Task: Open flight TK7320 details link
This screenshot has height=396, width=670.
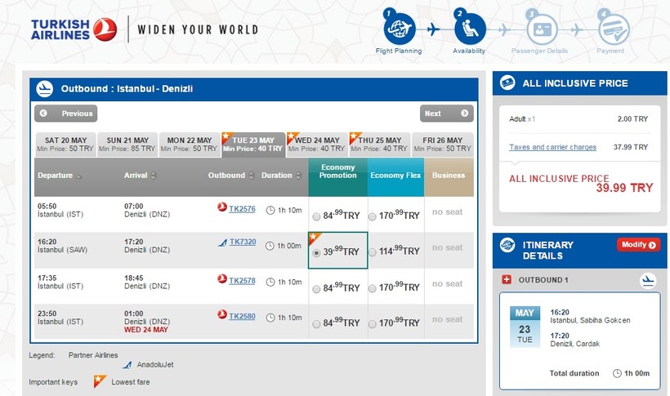Action: [x=243, y=242]
